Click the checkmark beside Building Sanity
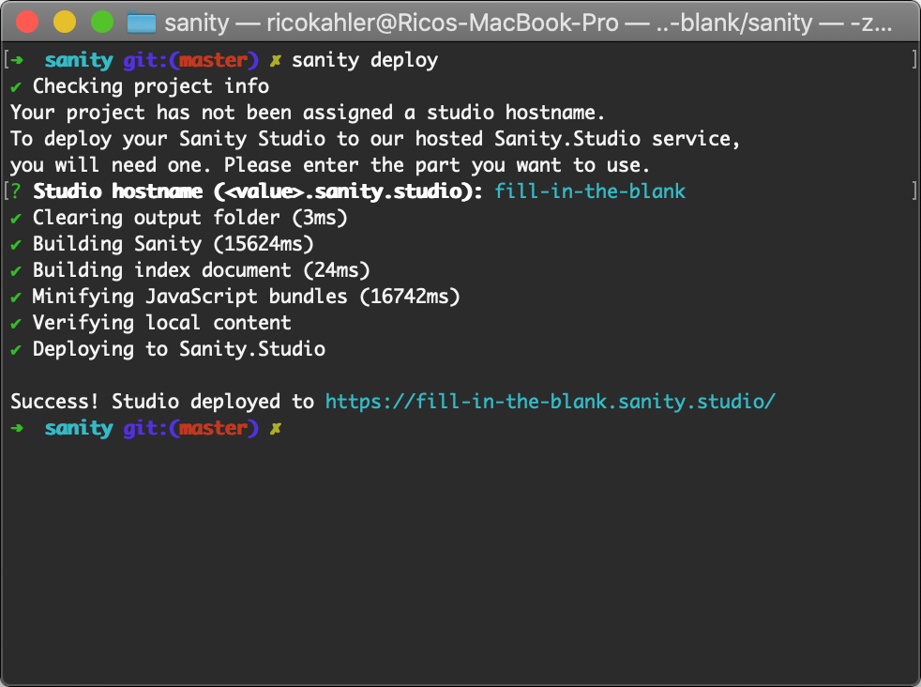This screenshot has height=687, width=921. click(x=16, y=244)
